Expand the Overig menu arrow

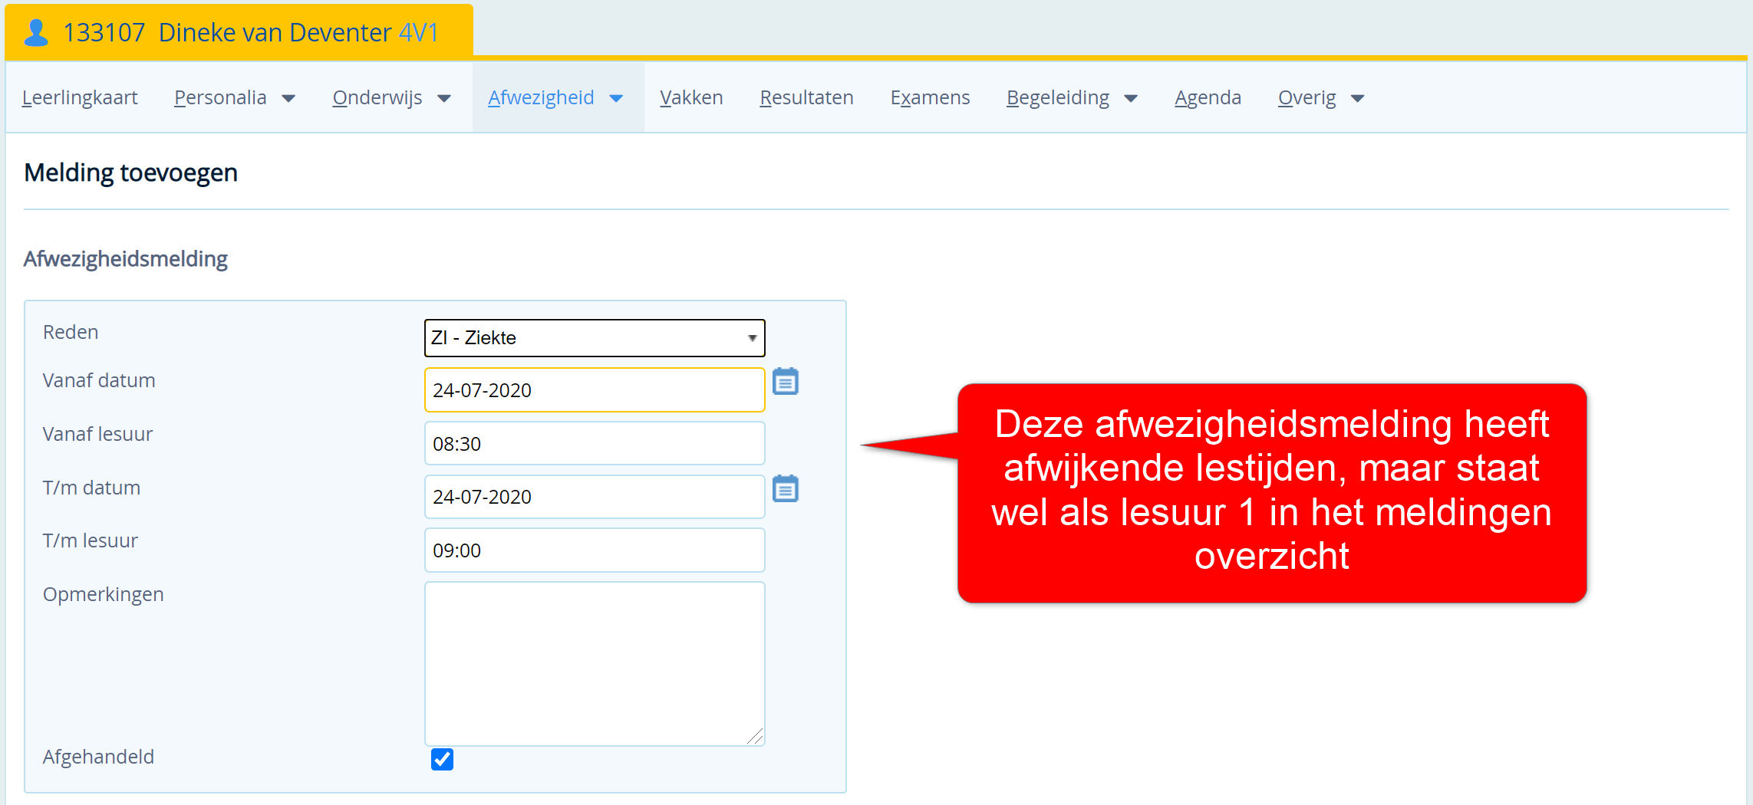tap(1357, 99)
